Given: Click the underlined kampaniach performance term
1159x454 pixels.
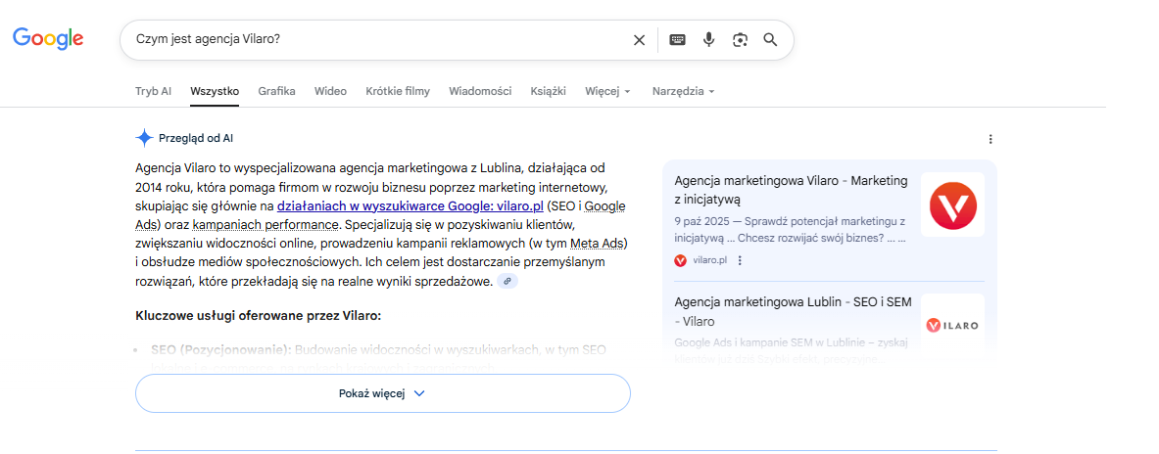Looking at the screenshot, I should pos(266,224).
